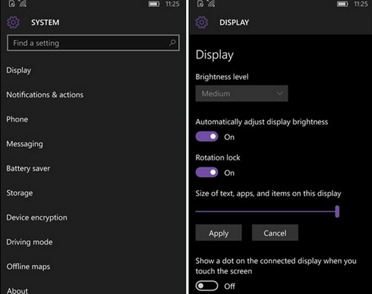This screenshot has width=372, height=294.
Task: Tap Wi-Fi signal icon in System status bar
Action: click(x=23, y=3)
